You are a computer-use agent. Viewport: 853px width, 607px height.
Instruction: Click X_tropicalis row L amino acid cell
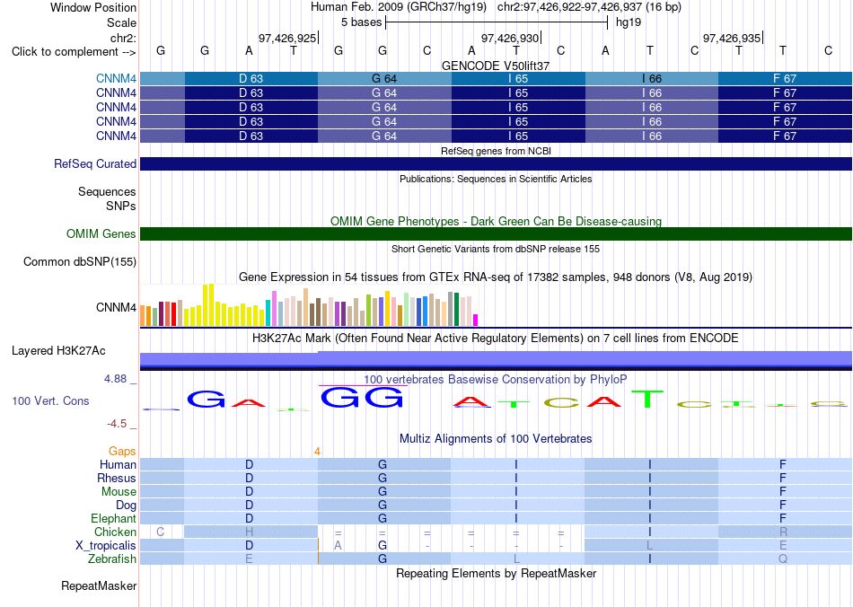point(651,546)
